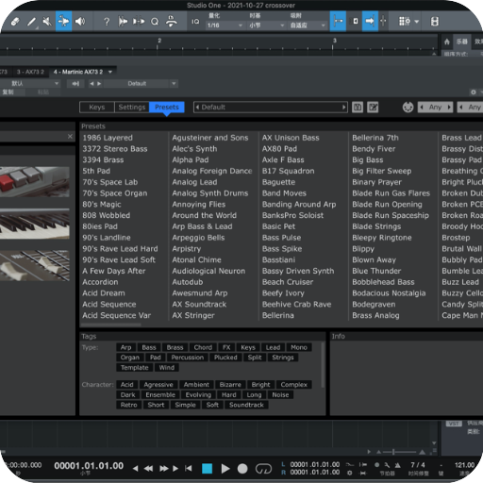
Task: Click the Fast forward transport button
Action: (x=164, y=469)
